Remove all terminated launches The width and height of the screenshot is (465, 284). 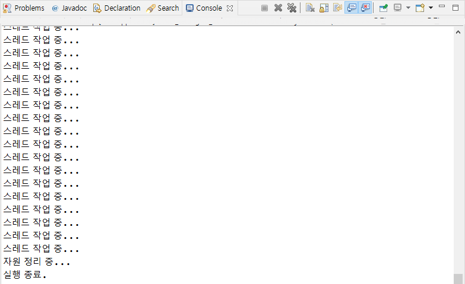pyautogui.click(x=292, y=8)
